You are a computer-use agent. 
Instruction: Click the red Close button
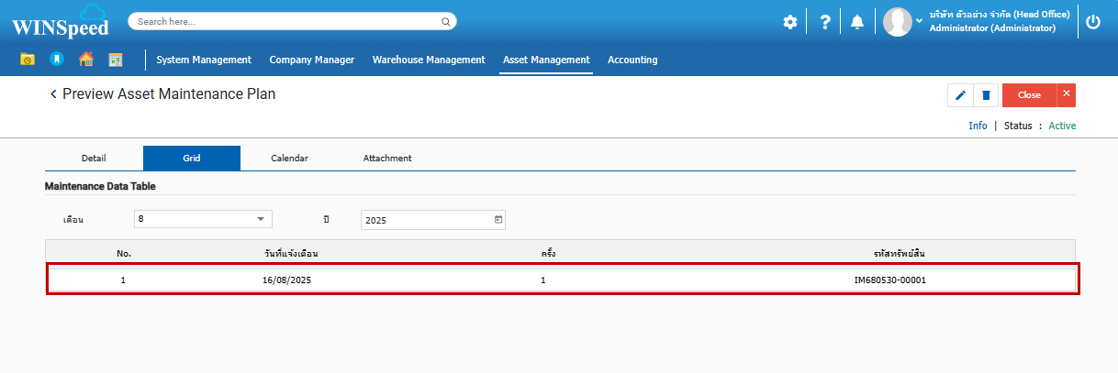(1029, 95)
